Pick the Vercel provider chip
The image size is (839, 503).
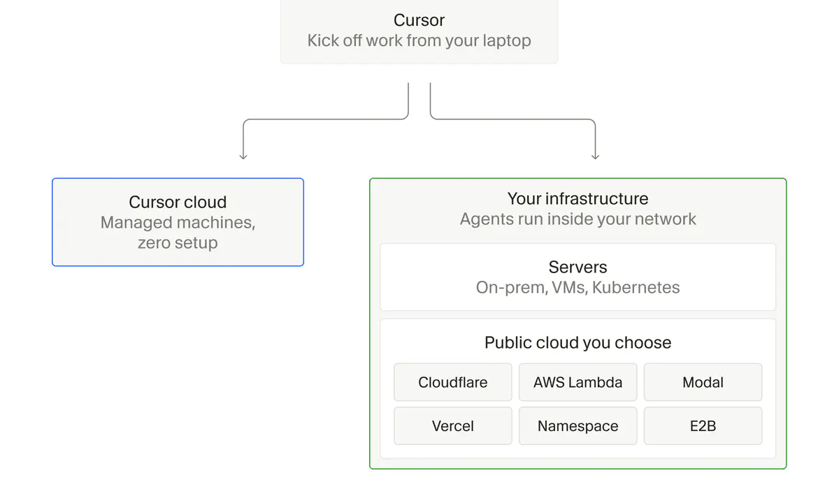pyautogui.click(x=453, y=426)
